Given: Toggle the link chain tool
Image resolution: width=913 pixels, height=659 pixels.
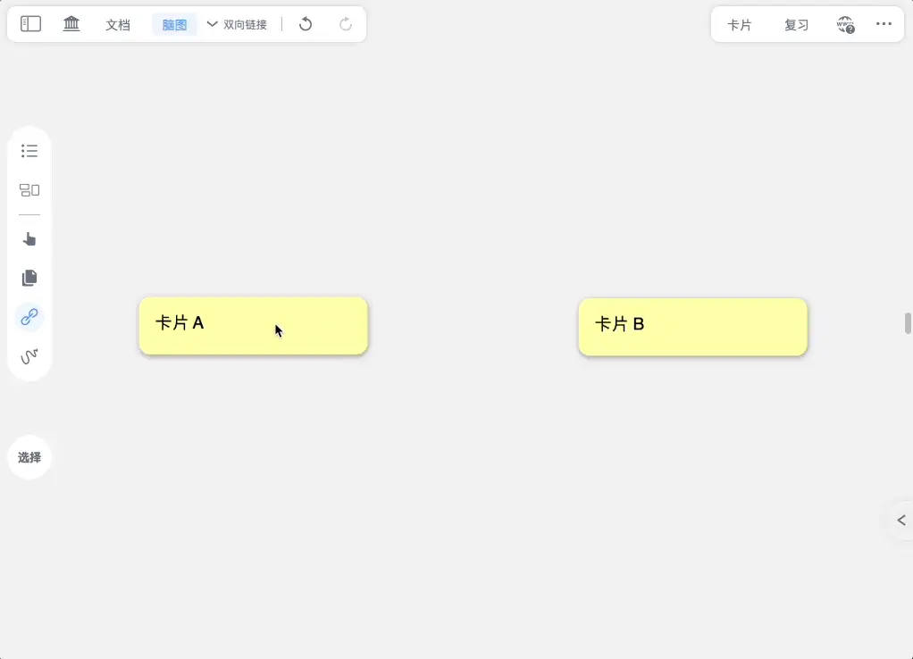Looking at the screenshot, I should (29, 317).
